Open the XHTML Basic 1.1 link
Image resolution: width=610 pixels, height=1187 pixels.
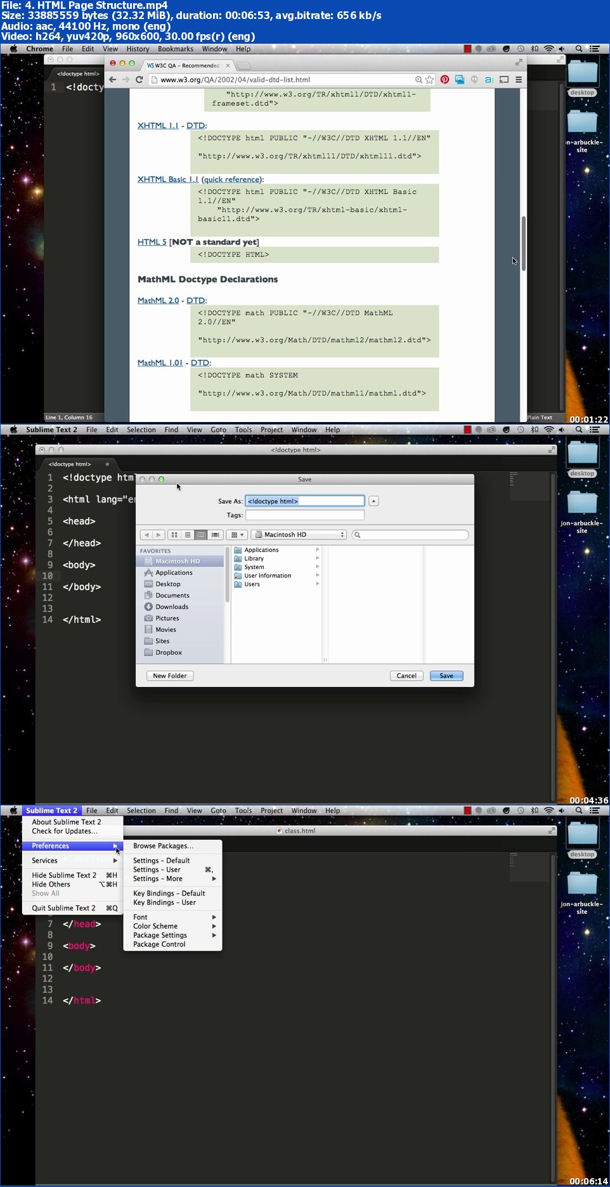click(168, 179)
